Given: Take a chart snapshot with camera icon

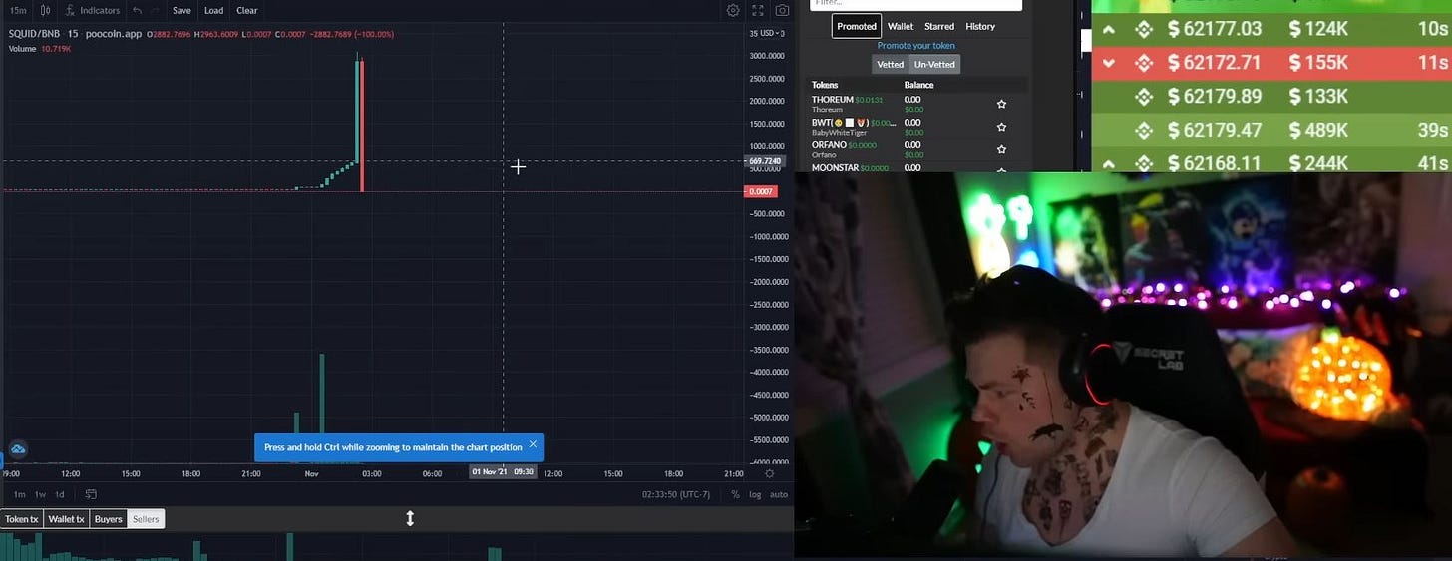Looking at the screenshot, I should (783, 10).
